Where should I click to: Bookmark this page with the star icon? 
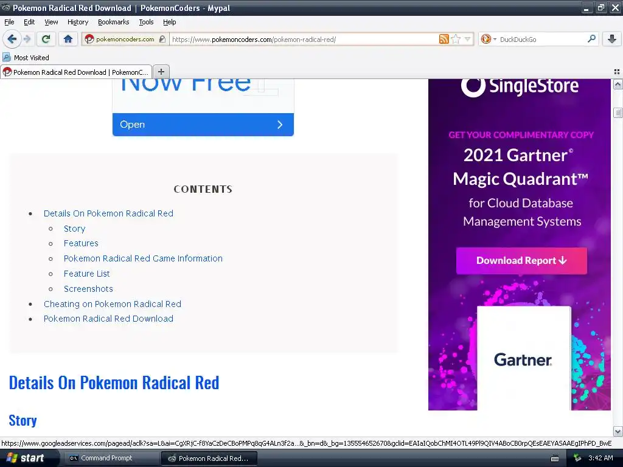click(456, 39)
